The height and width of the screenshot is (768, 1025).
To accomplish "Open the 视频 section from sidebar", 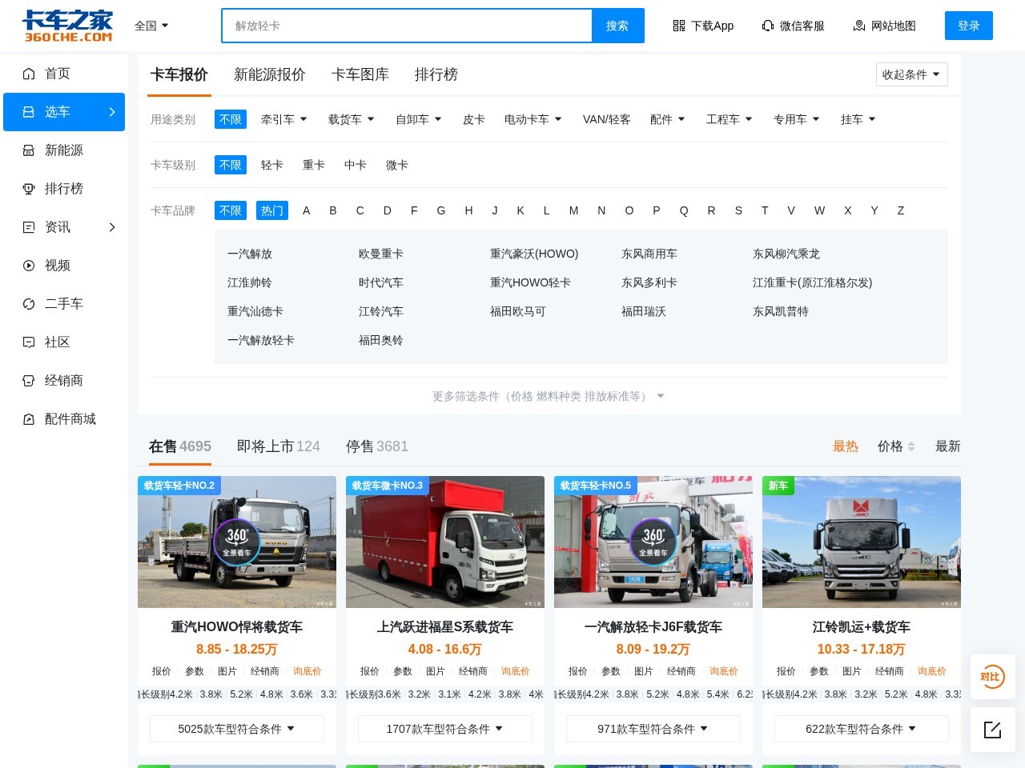I will click(x=29, y=266).
